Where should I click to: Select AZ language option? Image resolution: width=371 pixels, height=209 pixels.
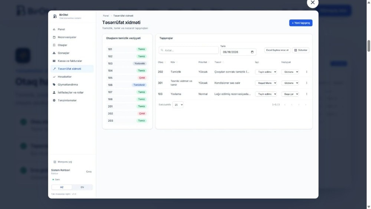coord(62,187)
